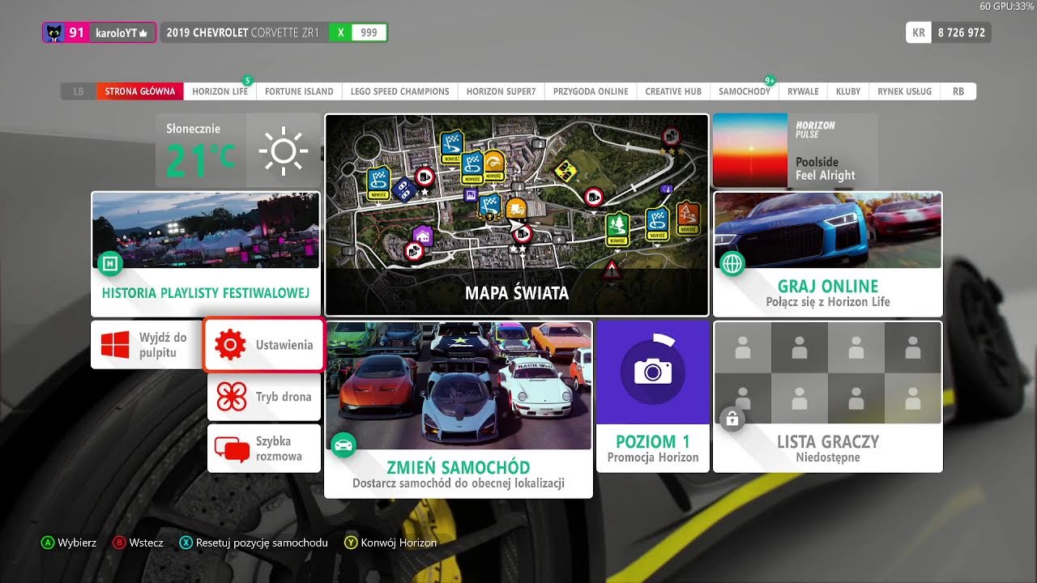Viewport: 1037px width, 583px height.
Task: Click the padlock icon on Lista Graczy
Action: (x=732, y=419)
